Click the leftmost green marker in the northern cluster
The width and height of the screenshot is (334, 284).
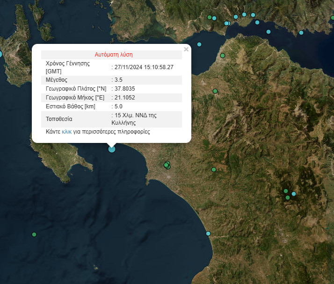click(210, 17)
